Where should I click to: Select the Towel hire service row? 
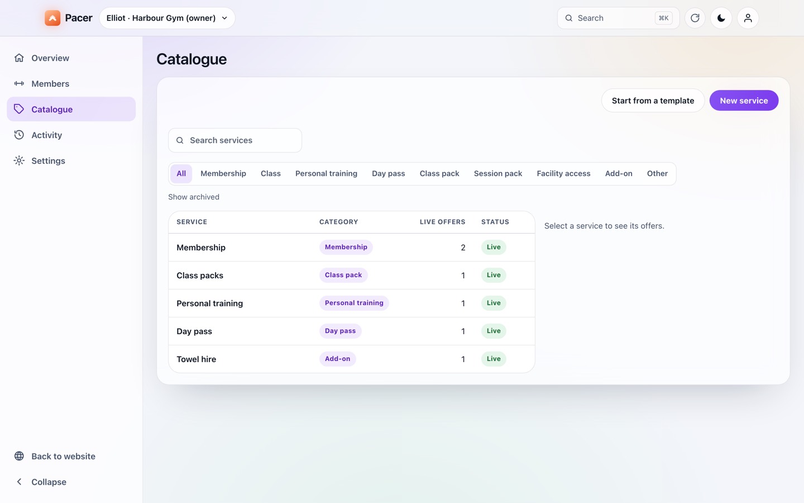352,359
